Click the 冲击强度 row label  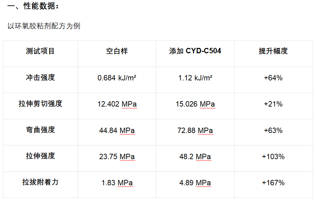coord(40,78)
